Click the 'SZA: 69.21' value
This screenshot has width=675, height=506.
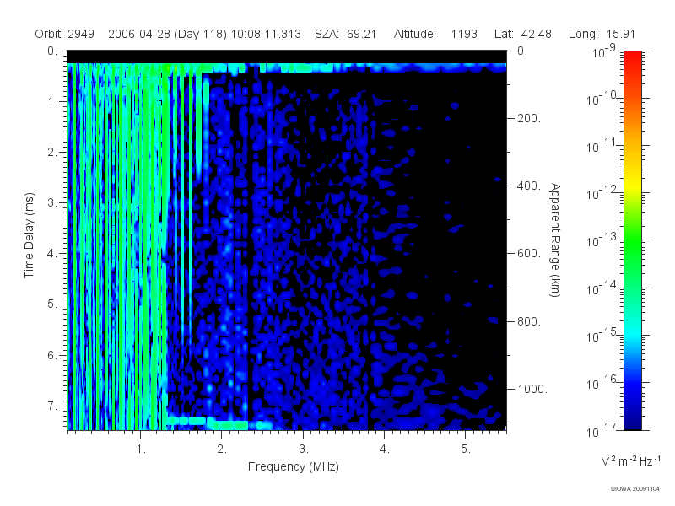[346, 34]
